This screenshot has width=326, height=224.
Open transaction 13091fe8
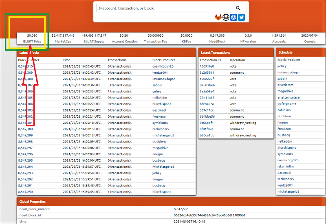pos(207,66)
